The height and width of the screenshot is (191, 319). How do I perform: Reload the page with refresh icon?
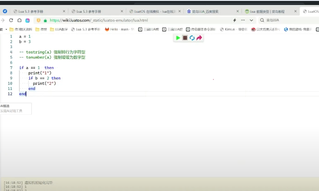(x=11, y=20)
